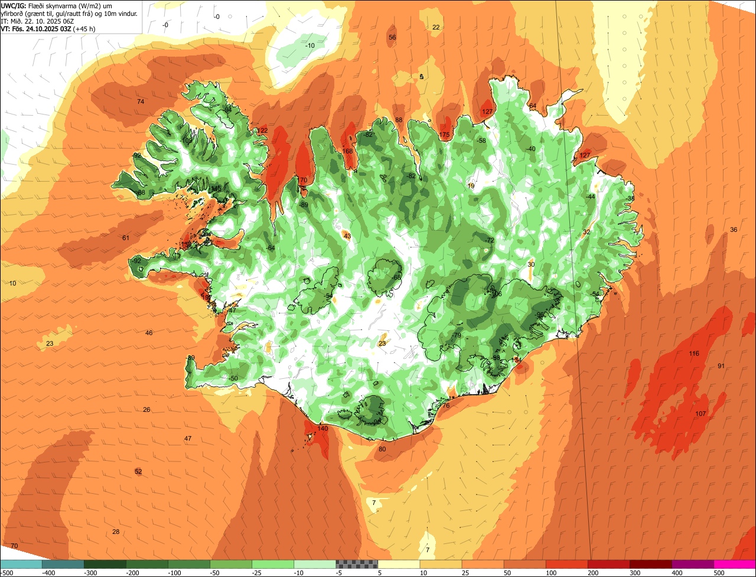Pick the orange swatch between 25 and 50

point(483,565)
